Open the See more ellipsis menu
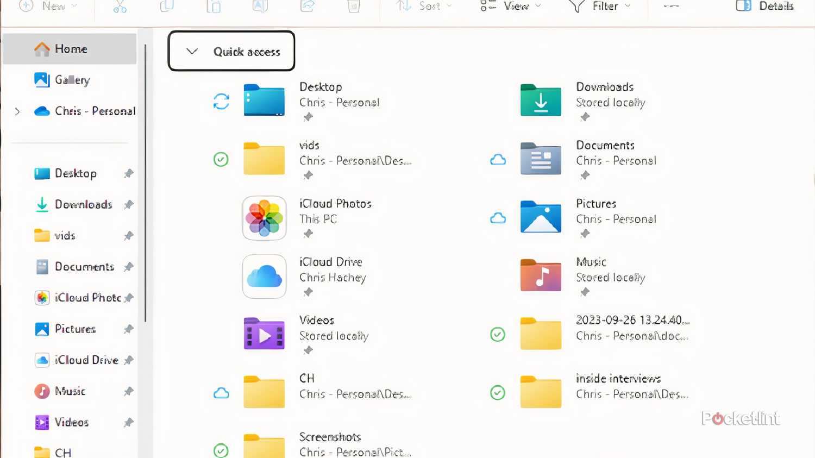This screenshot has height=458, width=815. 672,7
